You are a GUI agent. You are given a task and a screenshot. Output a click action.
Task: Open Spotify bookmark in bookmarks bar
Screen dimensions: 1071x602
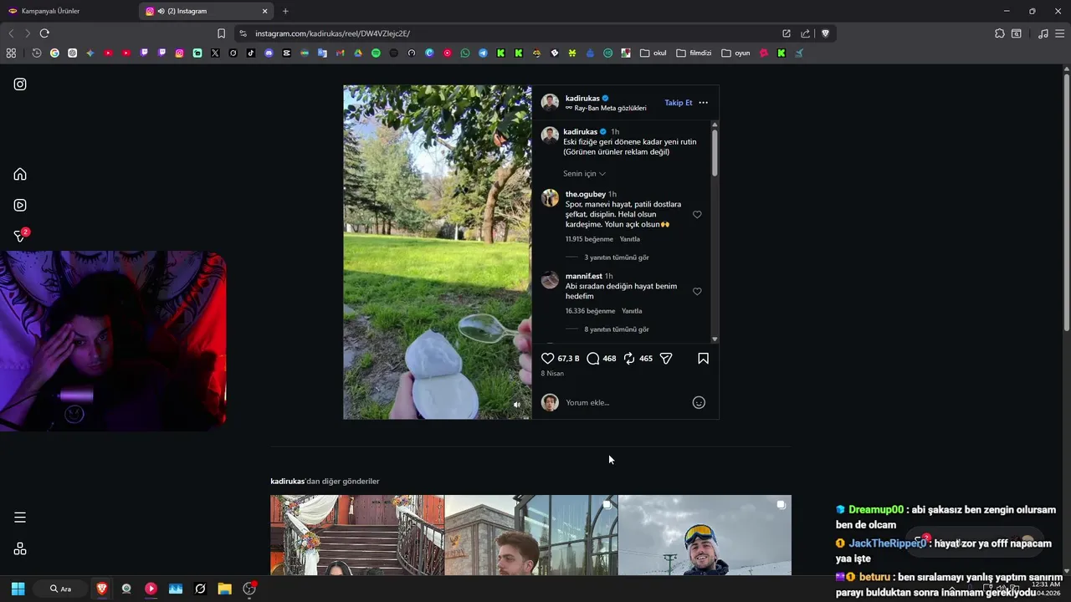376,53
